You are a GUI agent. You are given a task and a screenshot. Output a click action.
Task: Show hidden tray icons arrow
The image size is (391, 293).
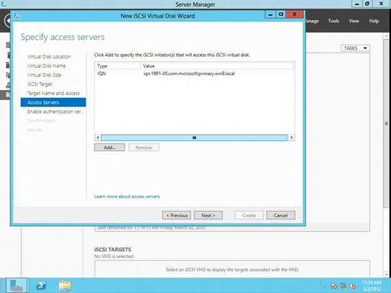(x=325, y=286)
